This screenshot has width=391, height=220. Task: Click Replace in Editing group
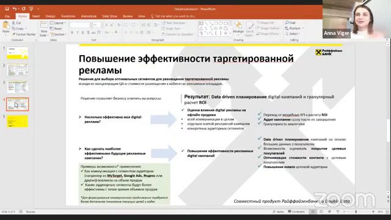coord(294,28)
